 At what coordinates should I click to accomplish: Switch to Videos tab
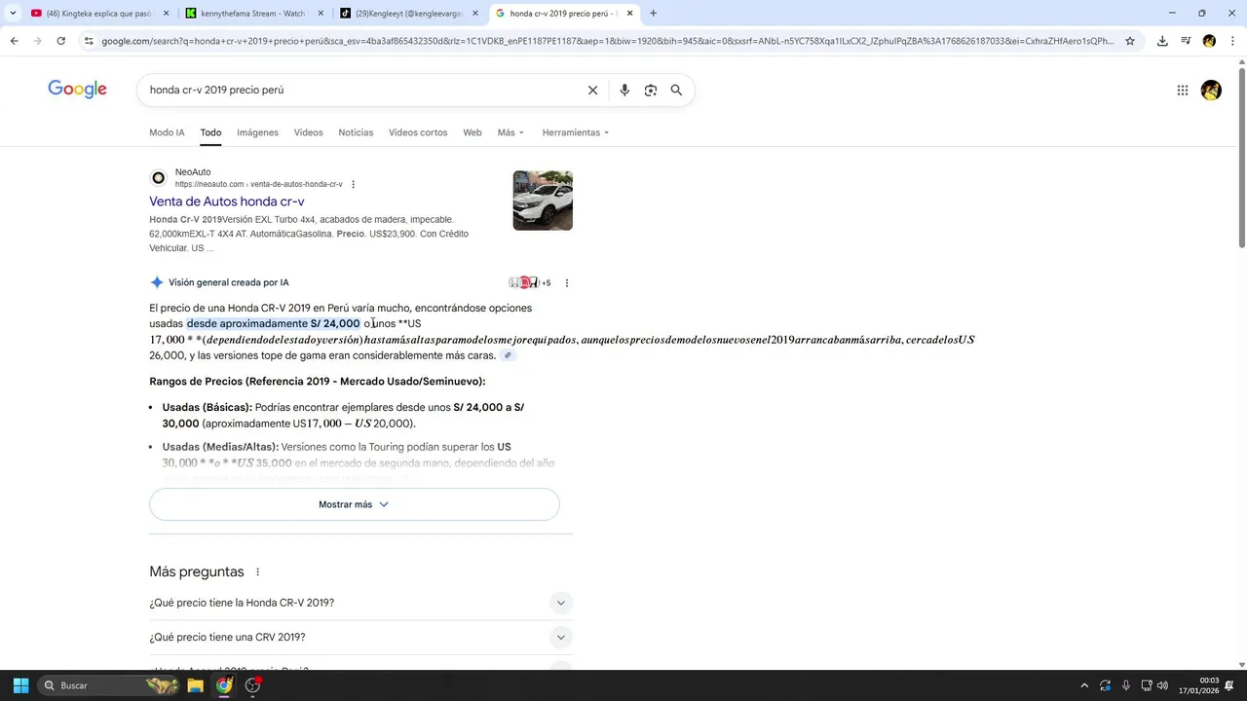tap(308, 132)
